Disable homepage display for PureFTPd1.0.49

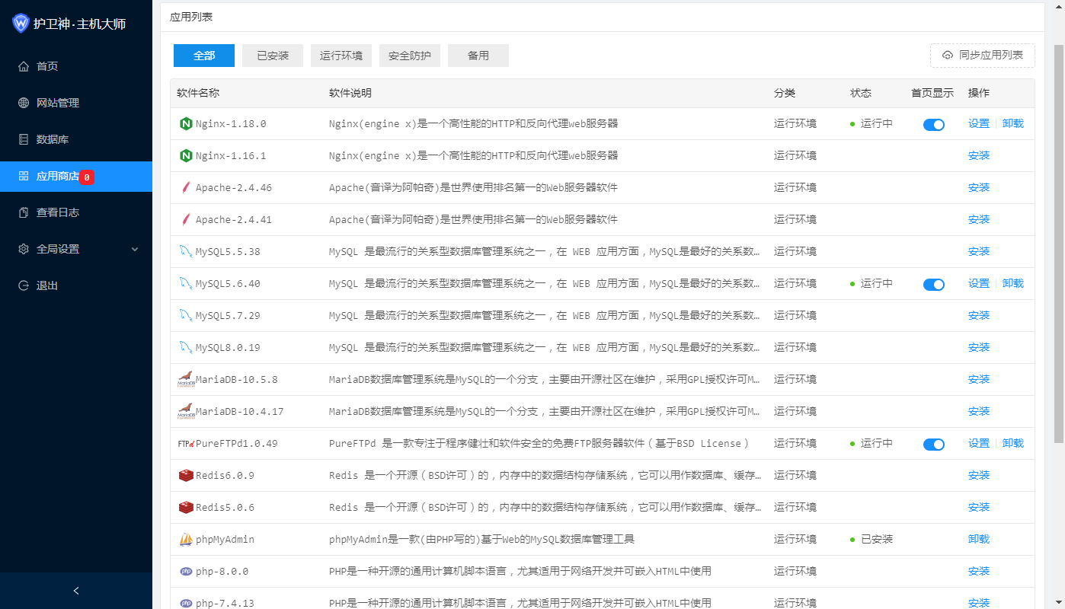pos(933,444)
